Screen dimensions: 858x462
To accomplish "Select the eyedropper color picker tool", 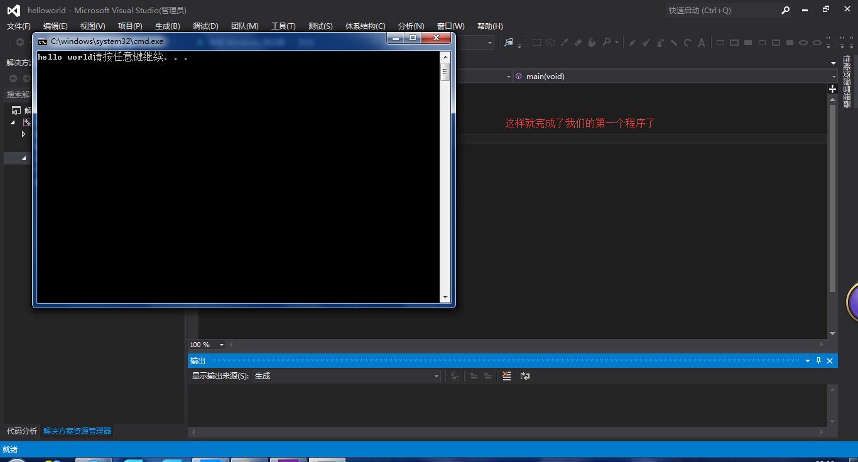I will pyautogui.click(x=564, y=43).
